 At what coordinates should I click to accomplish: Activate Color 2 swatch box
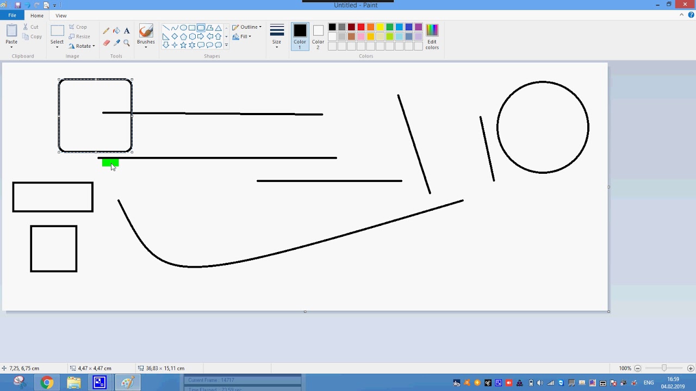pos(318,37)
